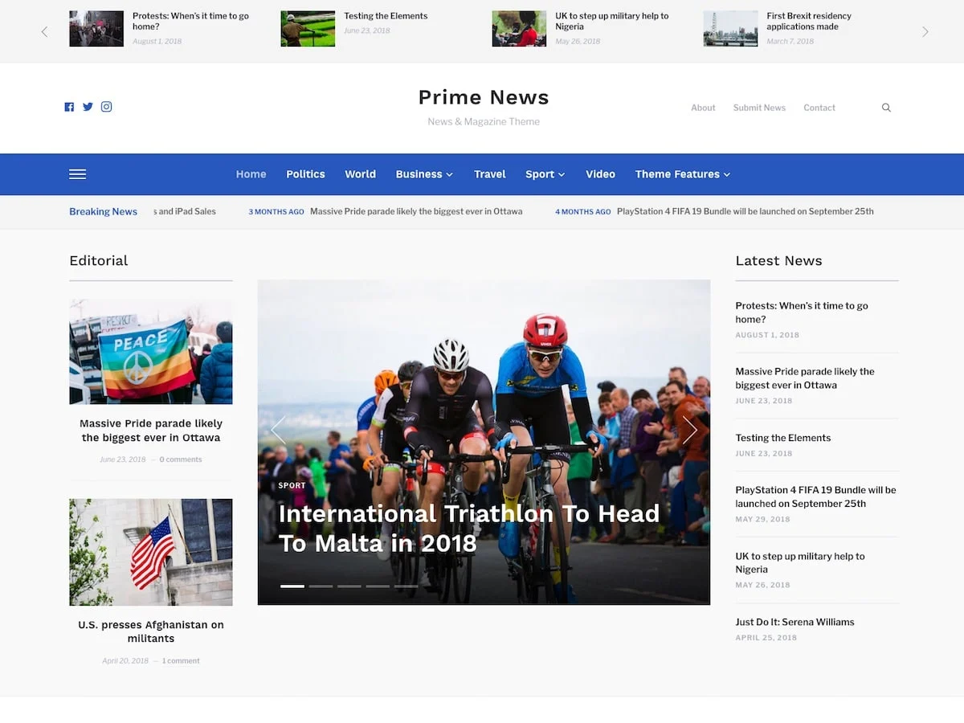Open editorial headline 'U.S. presses Afghanistan on militants'
This screenshot has width=964, height=723.
pos(151,631)
